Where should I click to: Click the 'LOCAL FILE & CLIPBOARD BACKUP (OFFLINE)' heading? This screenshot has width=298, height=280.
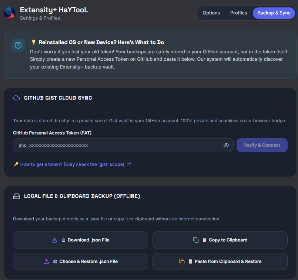[82, 196]
